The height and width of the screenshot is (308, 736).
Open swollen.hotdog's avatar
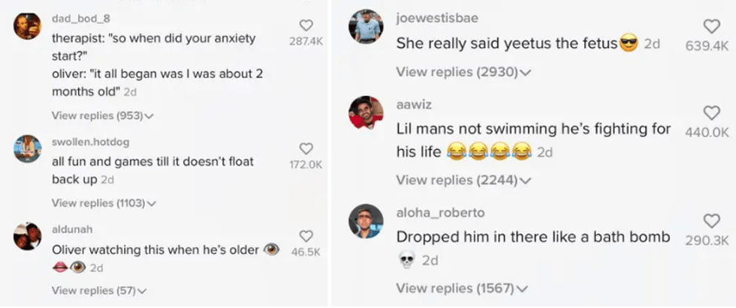[x=28, y=148]
